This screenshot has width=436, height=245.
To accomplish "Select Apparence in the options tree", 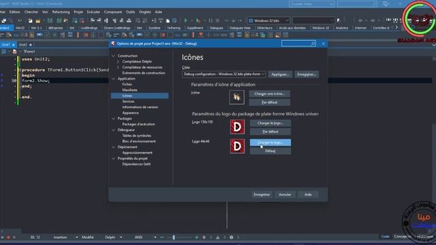I will [130, 113].
